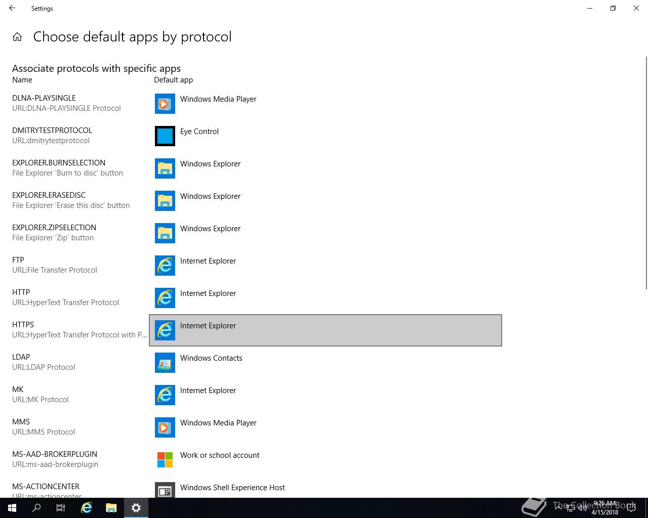Click Windows Explorer icon for EXPLORER.BURNSELECTION

(x=165, y=168)
